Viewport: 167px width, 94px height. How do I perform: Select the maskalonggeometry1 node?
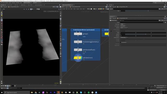pos(78,42)
